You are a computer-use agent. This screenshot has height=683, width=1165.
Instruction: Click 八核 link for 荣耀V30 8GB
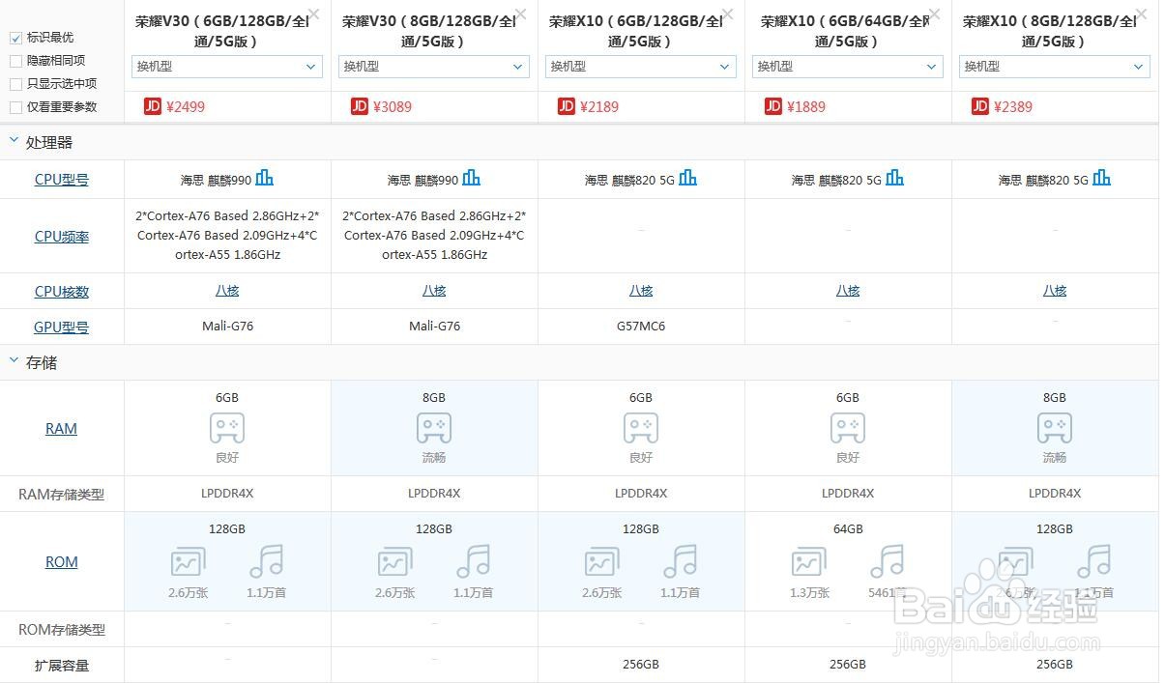pos(434,291)
